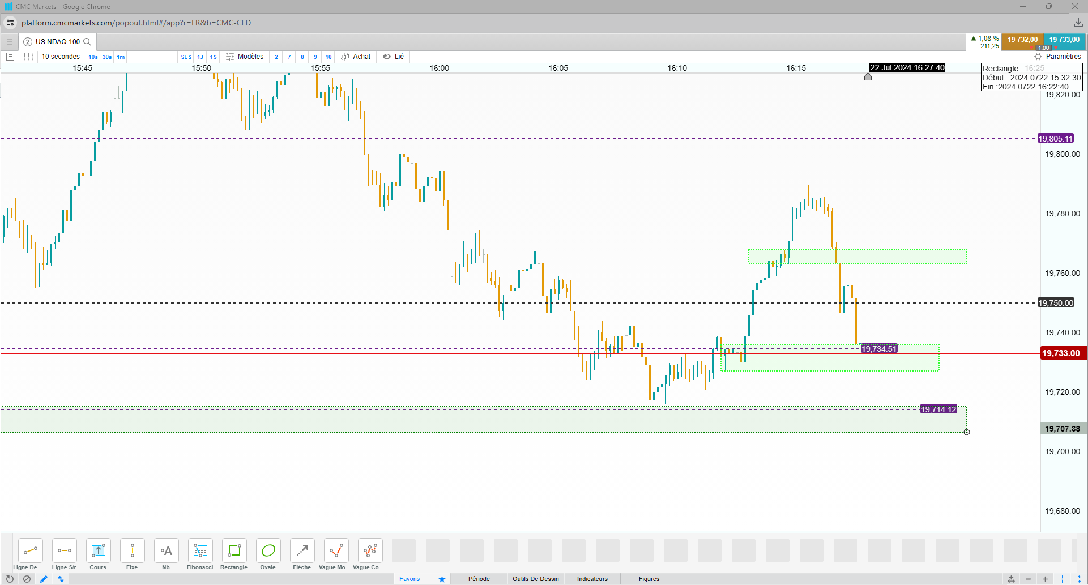Open the Achat chart type dropdown

click(356, 57)
